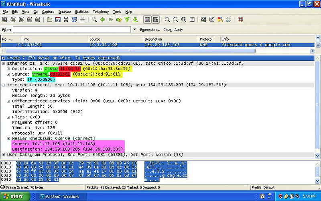Close the capture file X icon
Image resolution: width=321 pixels, height=201 pixels.
[66, 20]
